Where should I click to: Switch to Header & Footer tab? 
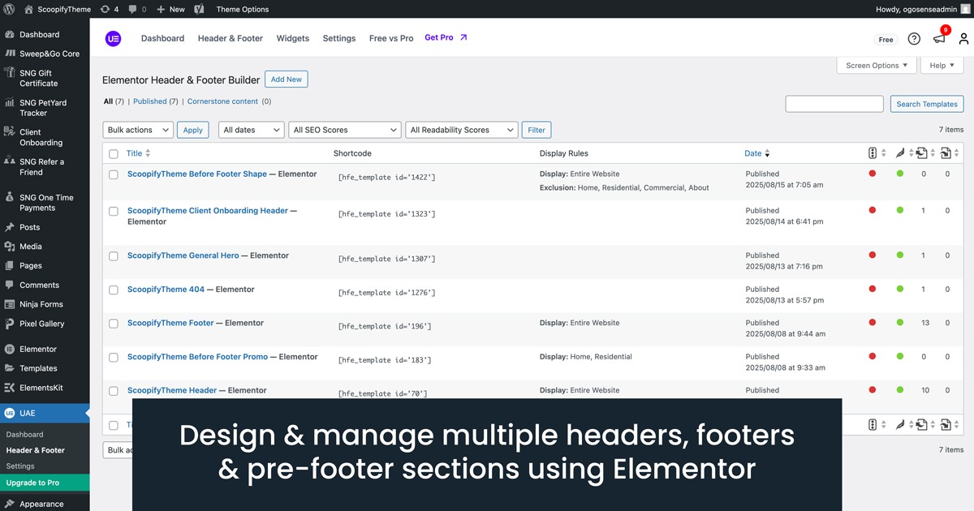231,38
